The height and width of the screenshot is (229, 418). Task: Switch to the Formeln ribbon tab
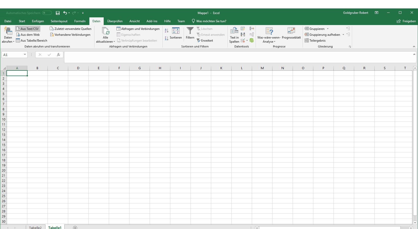(x=80, y=21)
